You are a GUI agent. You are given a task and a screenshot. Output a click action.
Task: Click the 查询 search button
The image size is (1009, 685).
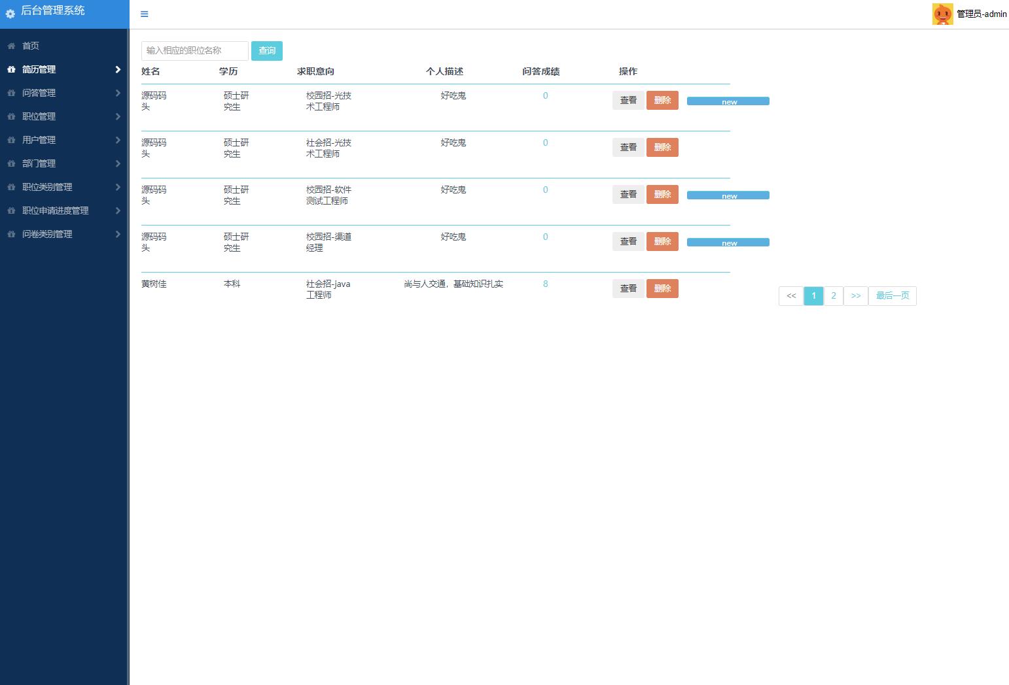tap(267, 51)
